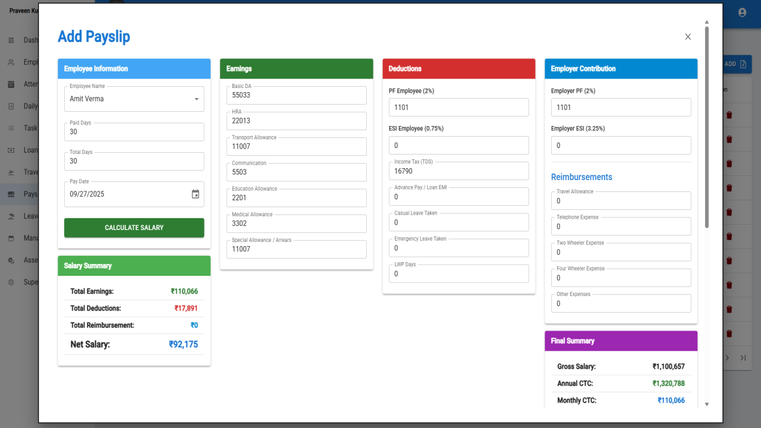Close the Add Payslip dialog

coord(688,37)
